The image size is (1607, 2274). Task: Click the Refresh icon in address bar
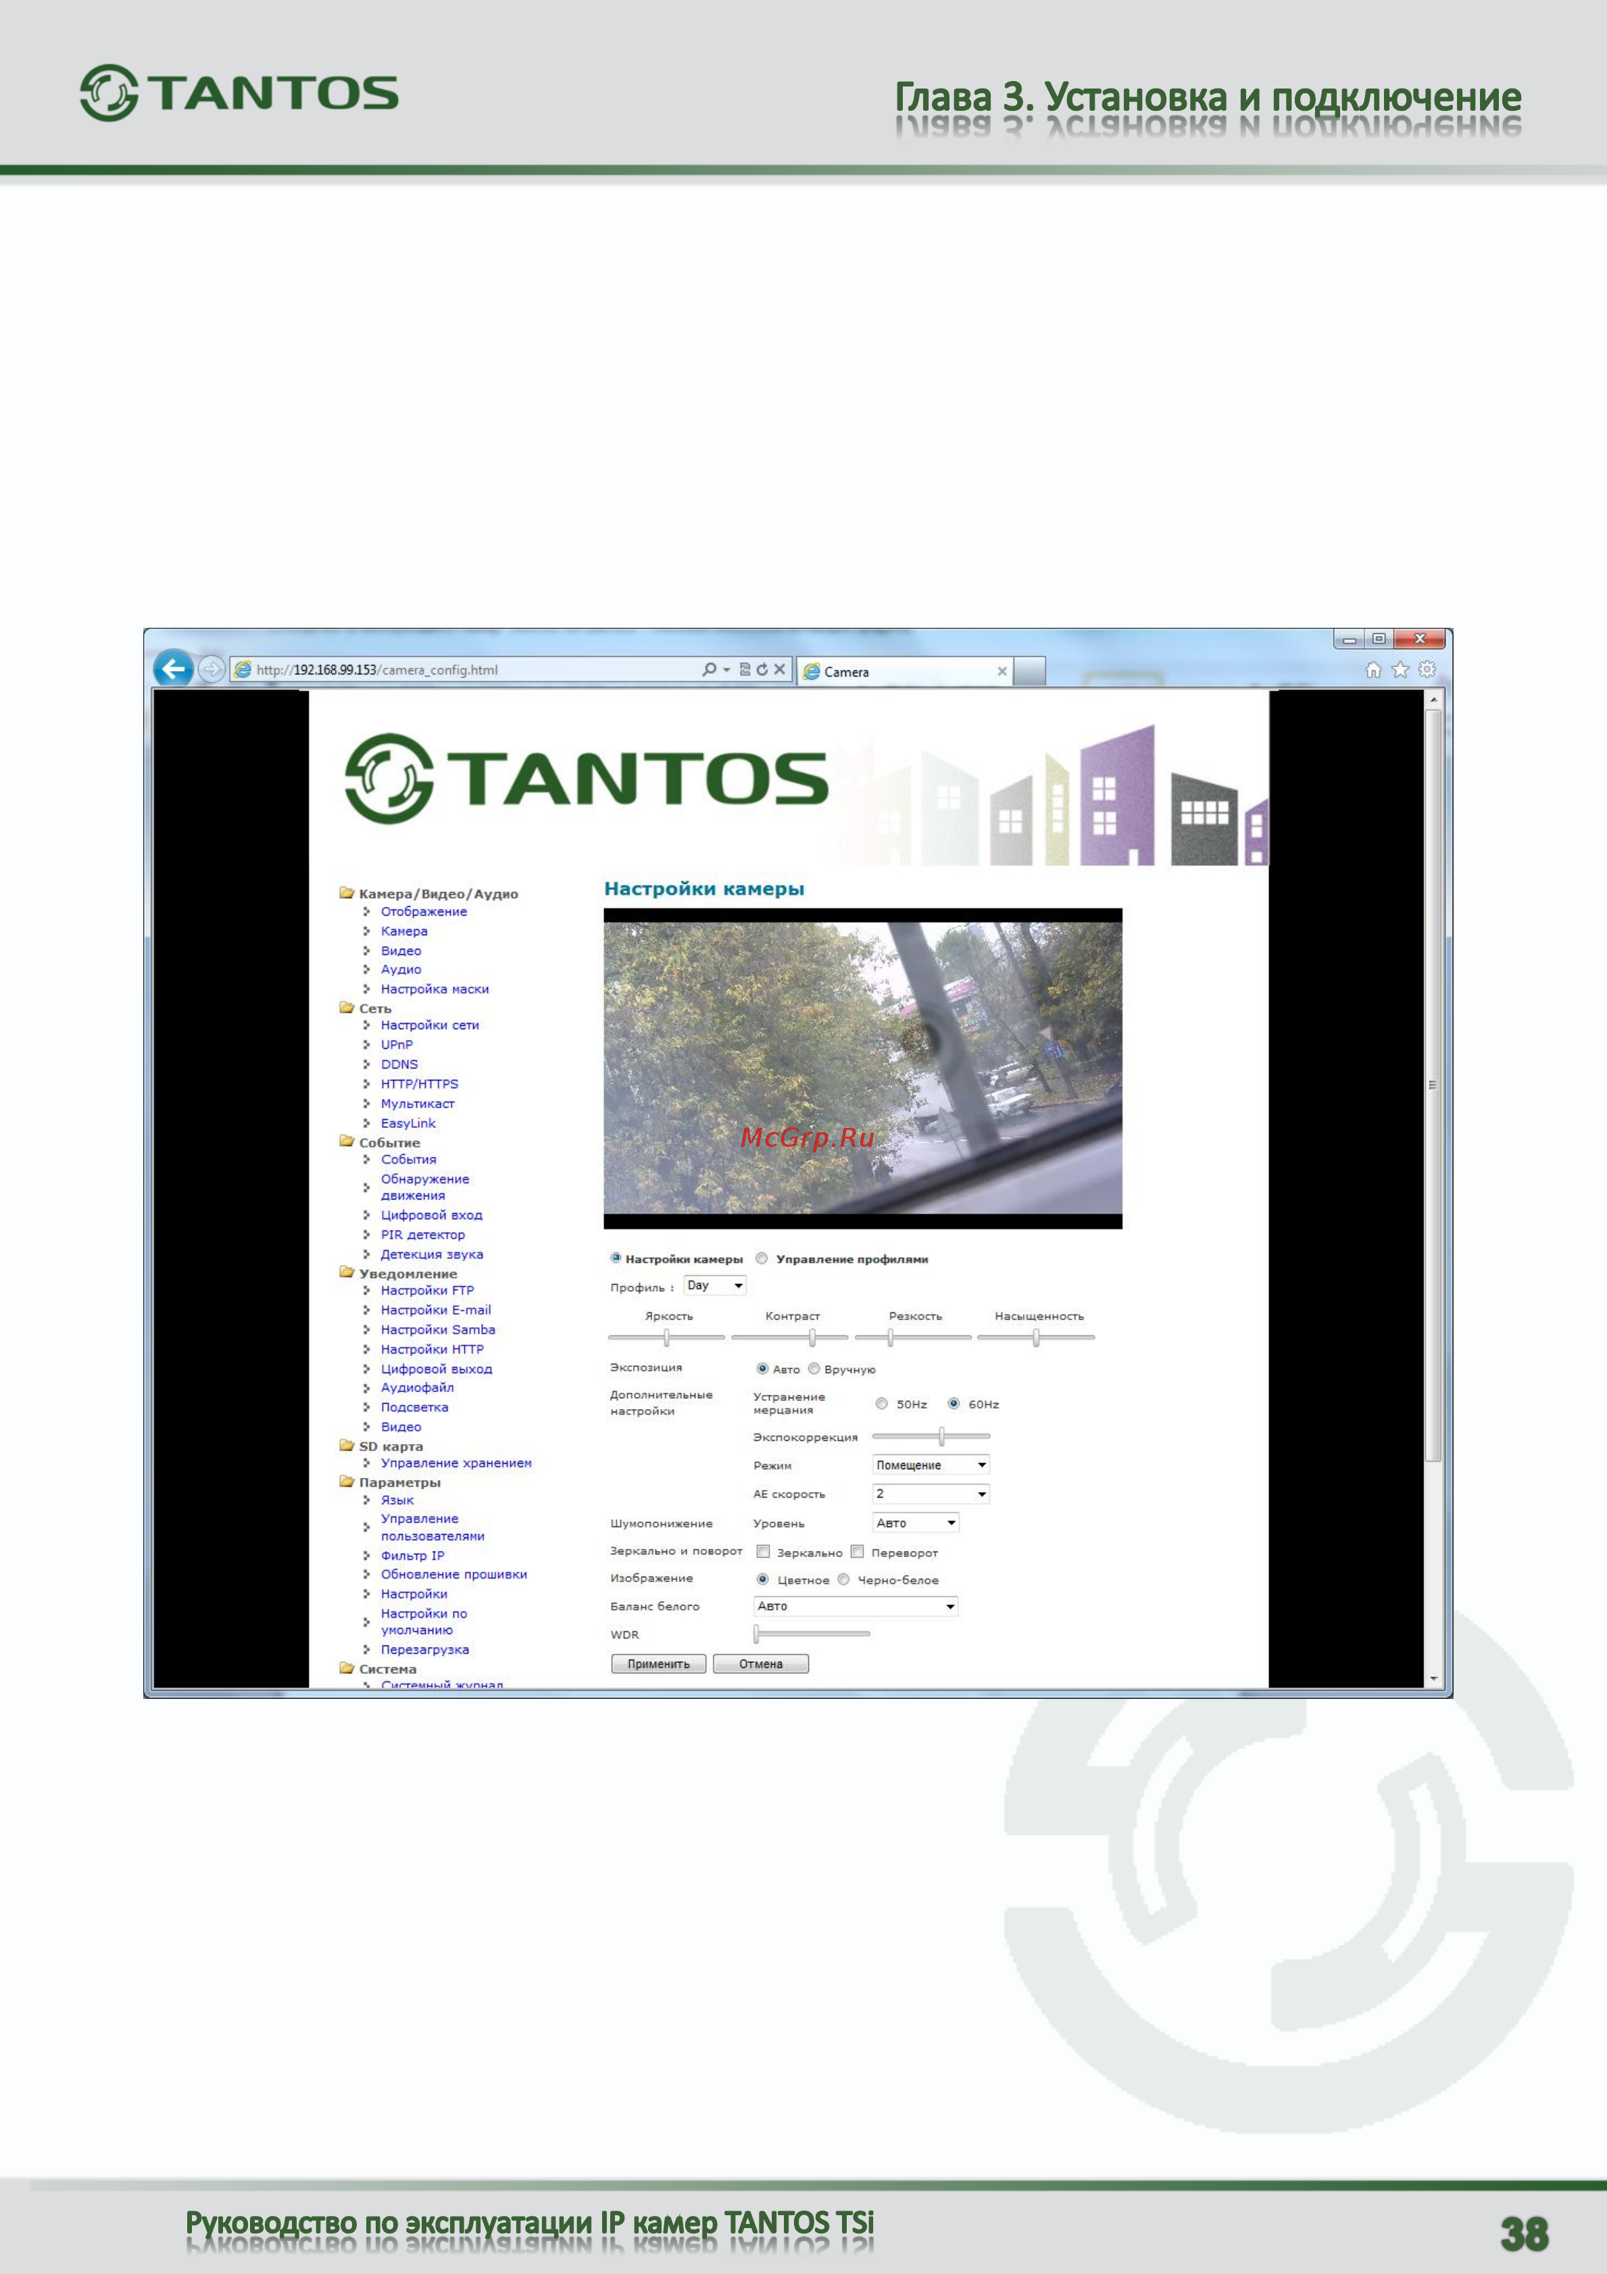click(x=762, y=670)
